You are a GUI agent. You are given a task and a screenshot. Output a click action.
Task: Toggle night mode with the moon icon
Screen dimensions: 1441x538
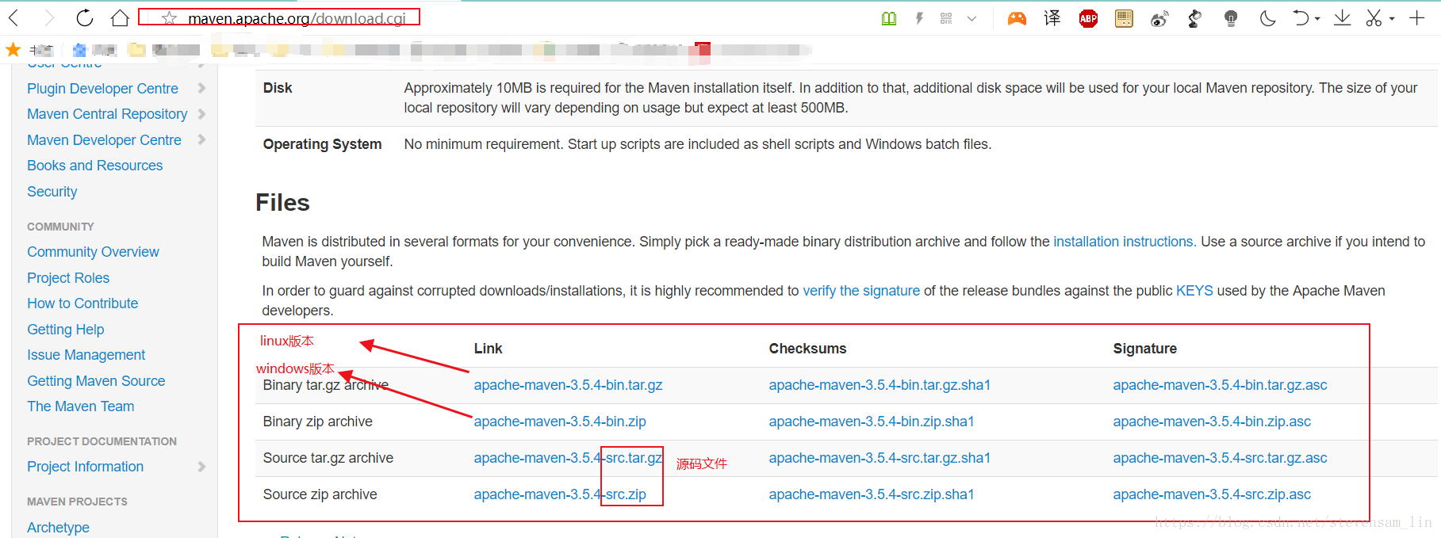(1267, 18)
